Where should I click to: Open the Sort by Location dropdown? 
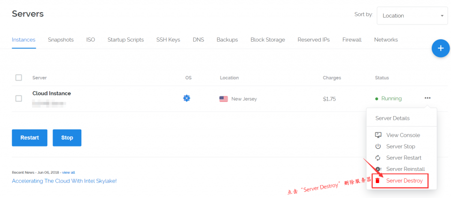coord(412,16)
